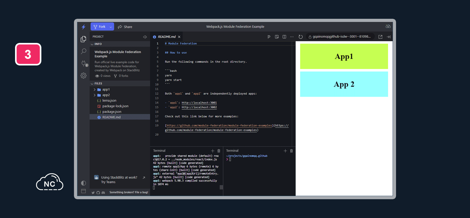470x218 pixels.
Task: Open preview in new tab icon
Action: click(x=380, y=37)
